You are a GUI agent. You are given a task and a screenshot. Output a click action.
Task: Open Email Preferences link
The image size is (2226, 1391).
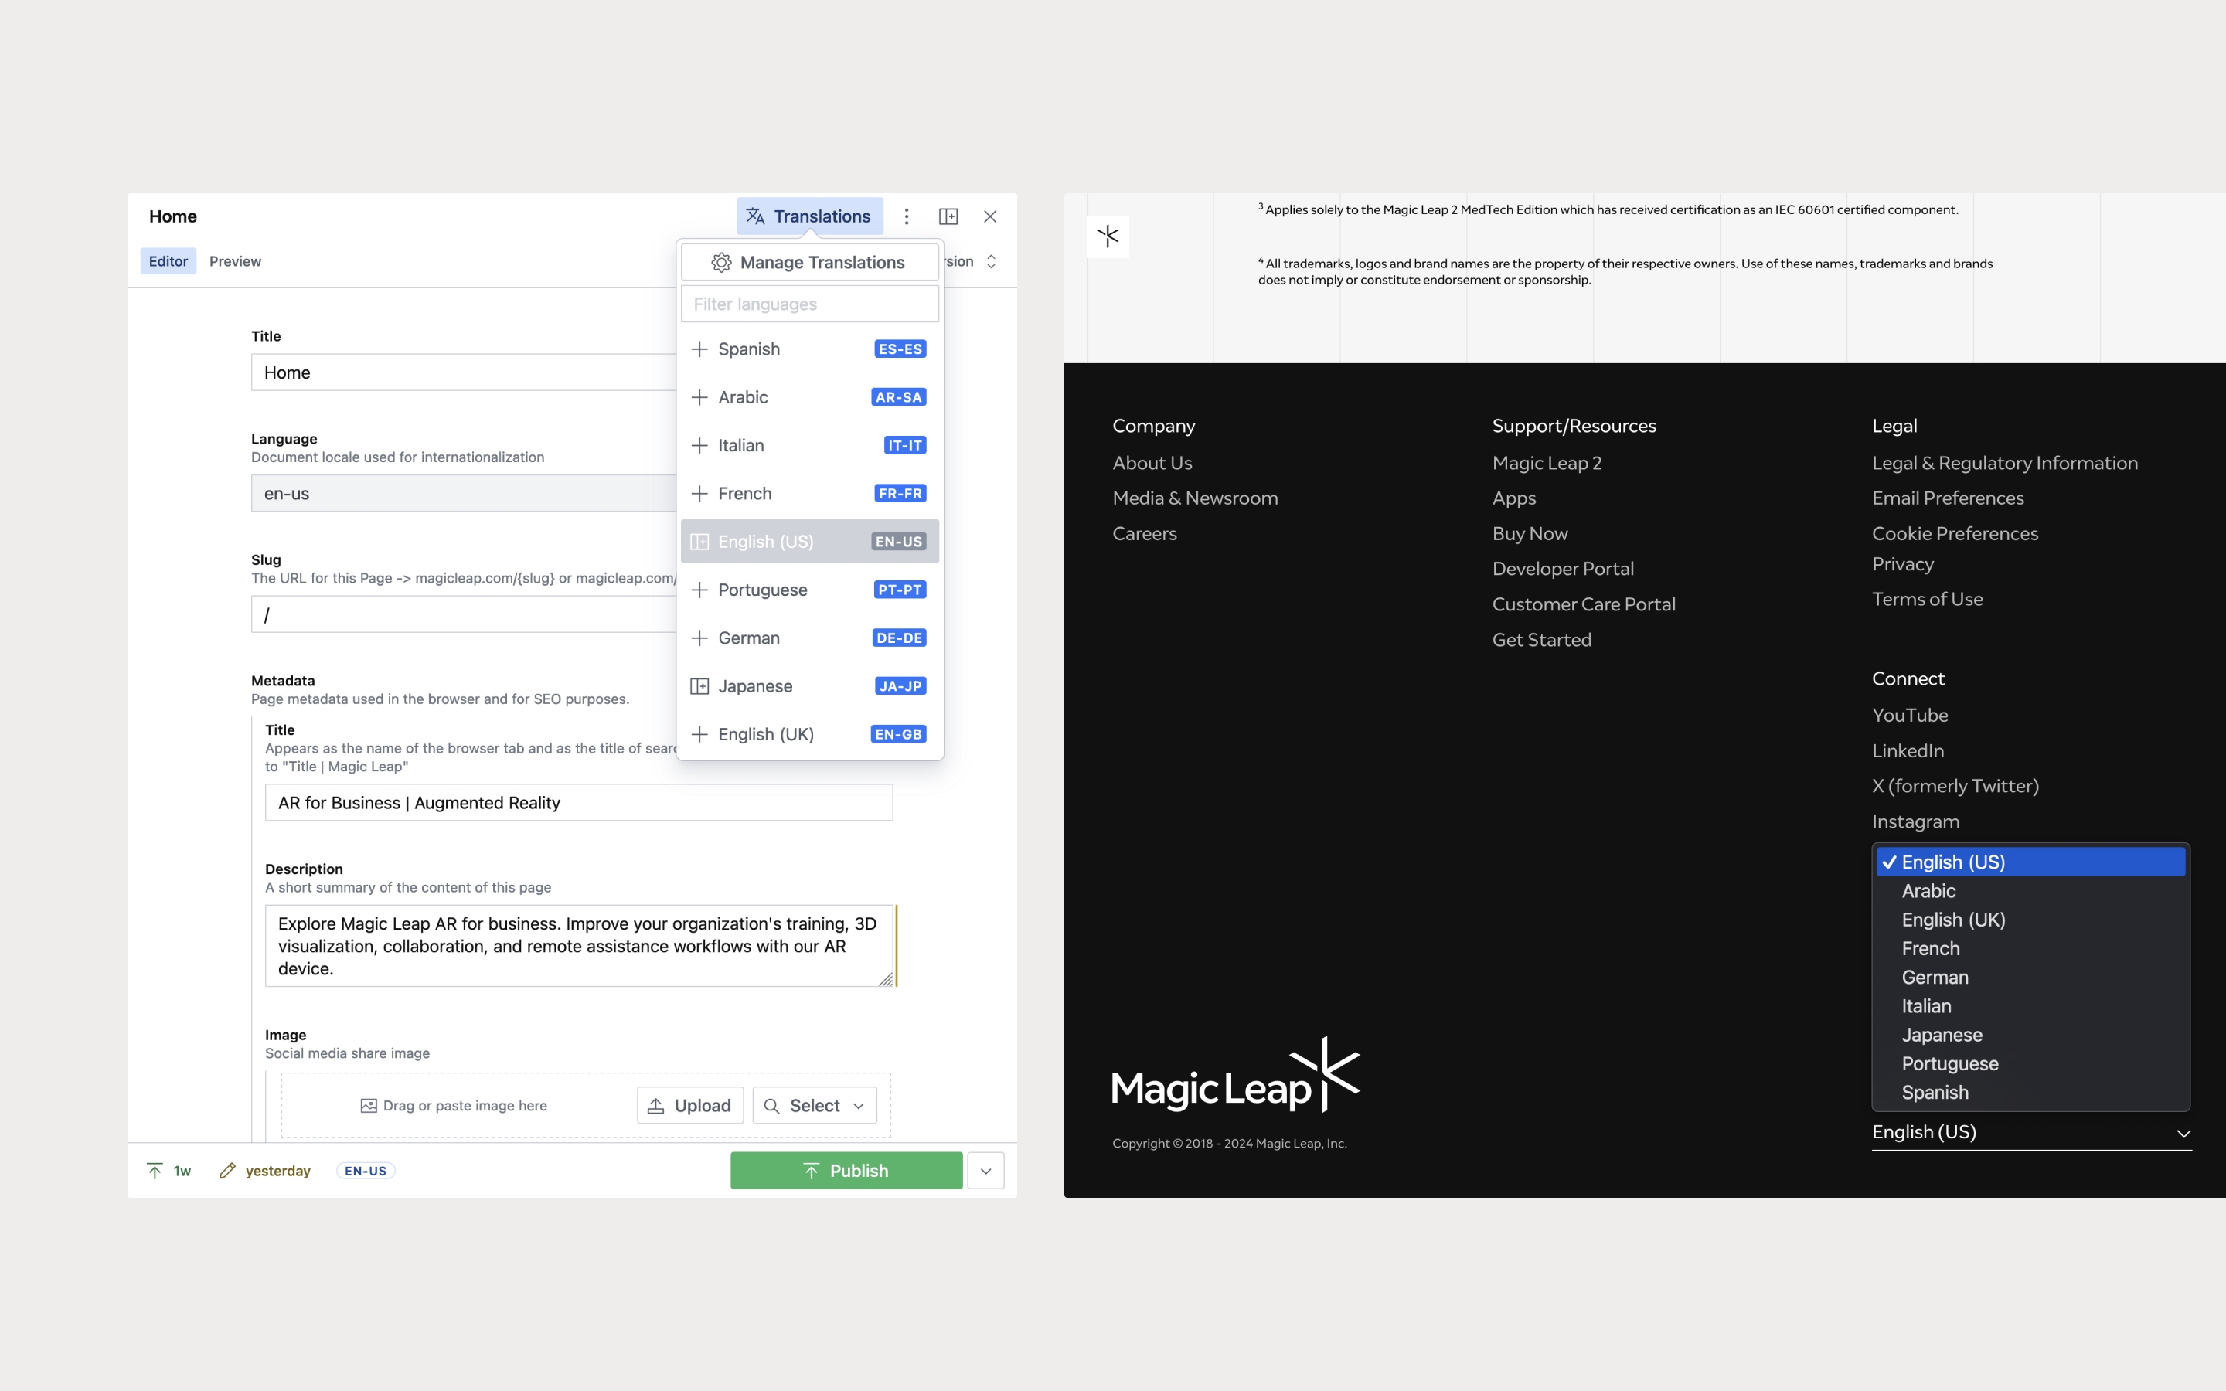(1947, 498)
